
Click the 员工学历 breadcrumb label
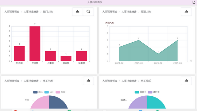(x=48, y=81)
